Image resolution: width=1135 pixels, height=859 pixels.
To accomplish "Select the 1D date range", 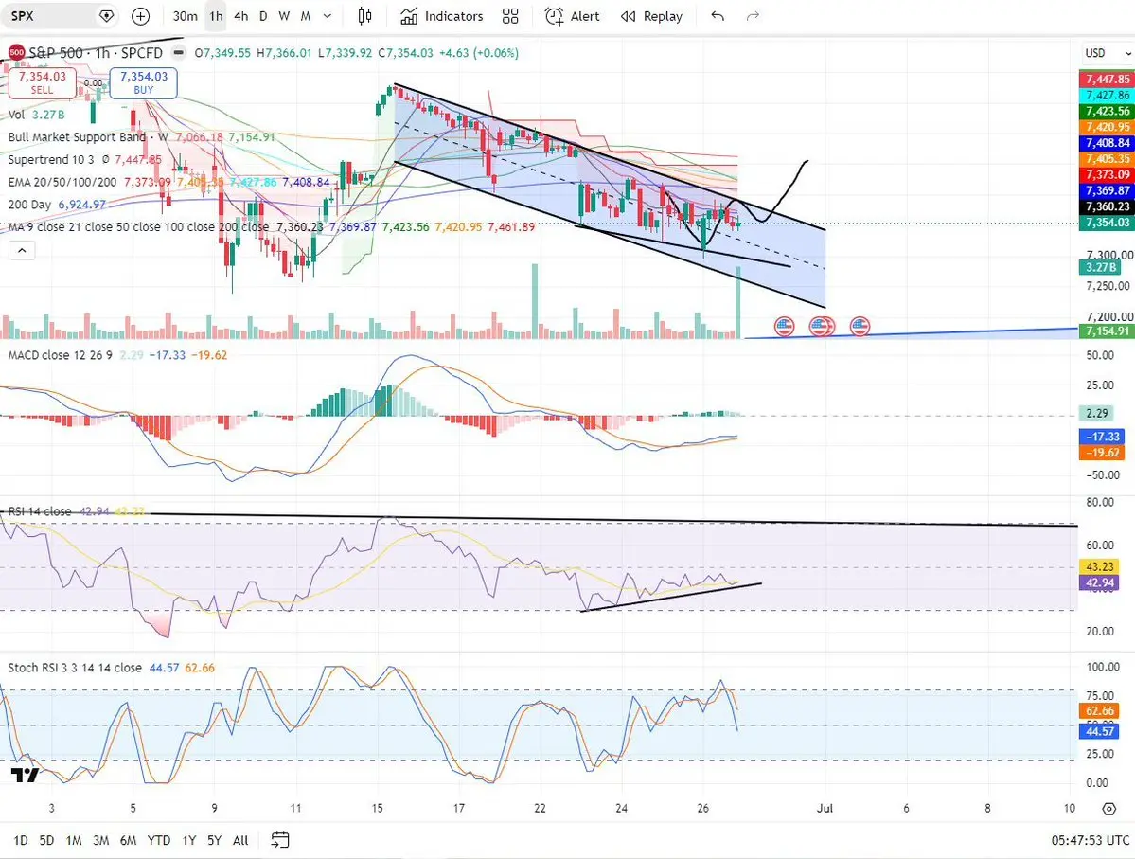I will point(20,840).
